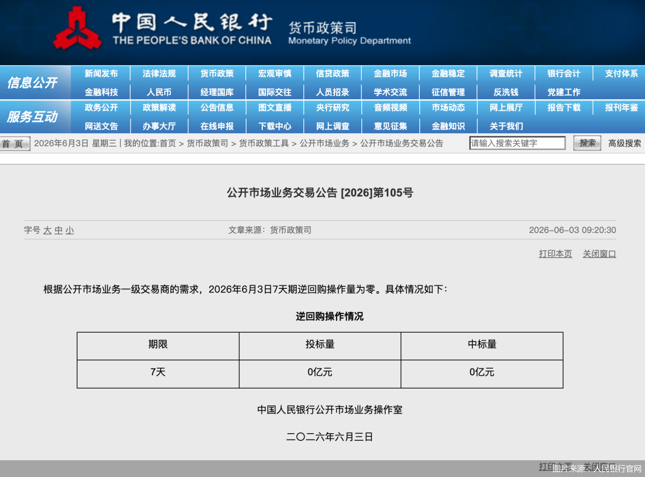Go to the 调查统计 section
The width and height of the screenshot is (645, 477).
(x=506, y=74)
